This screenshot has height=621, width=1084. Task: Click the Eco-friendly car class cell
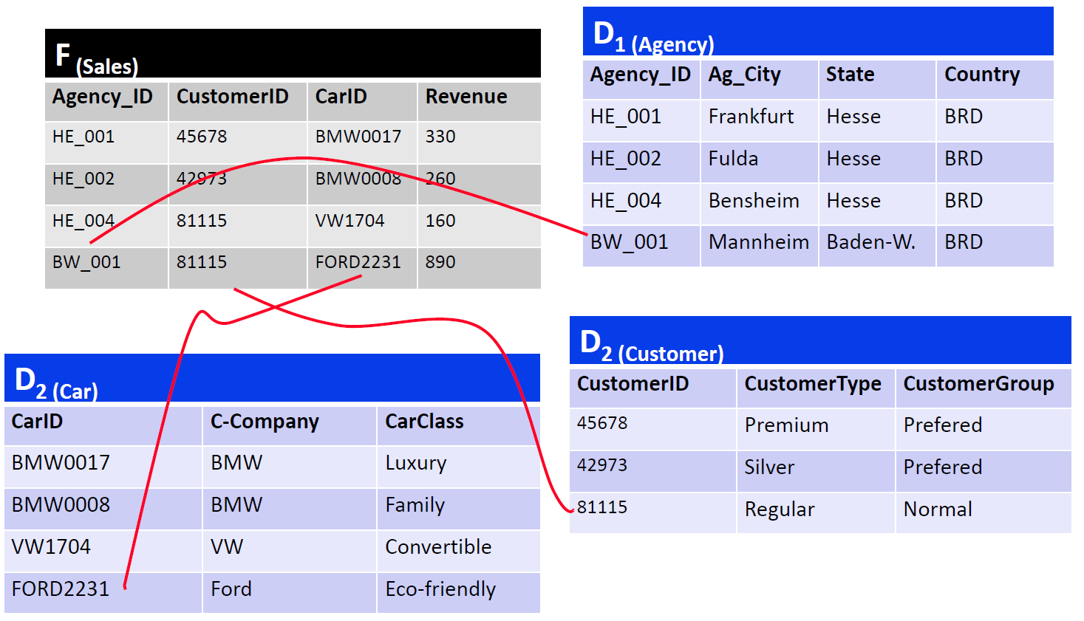(x=440, y=589)
